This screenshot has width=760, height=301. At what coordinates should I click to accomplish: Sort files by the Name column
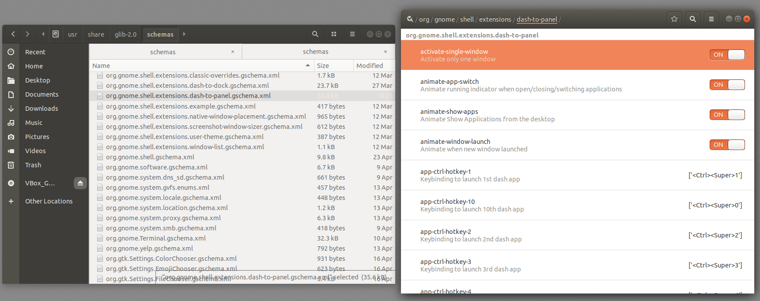(201, 66)
